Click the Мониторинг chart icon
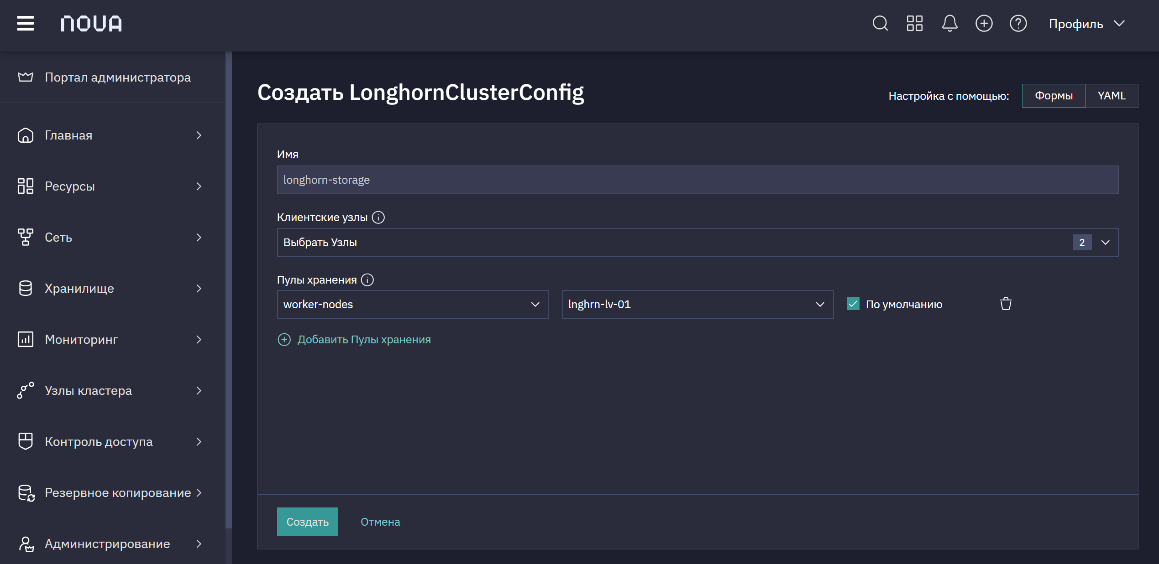 click(x=26, y=339)
